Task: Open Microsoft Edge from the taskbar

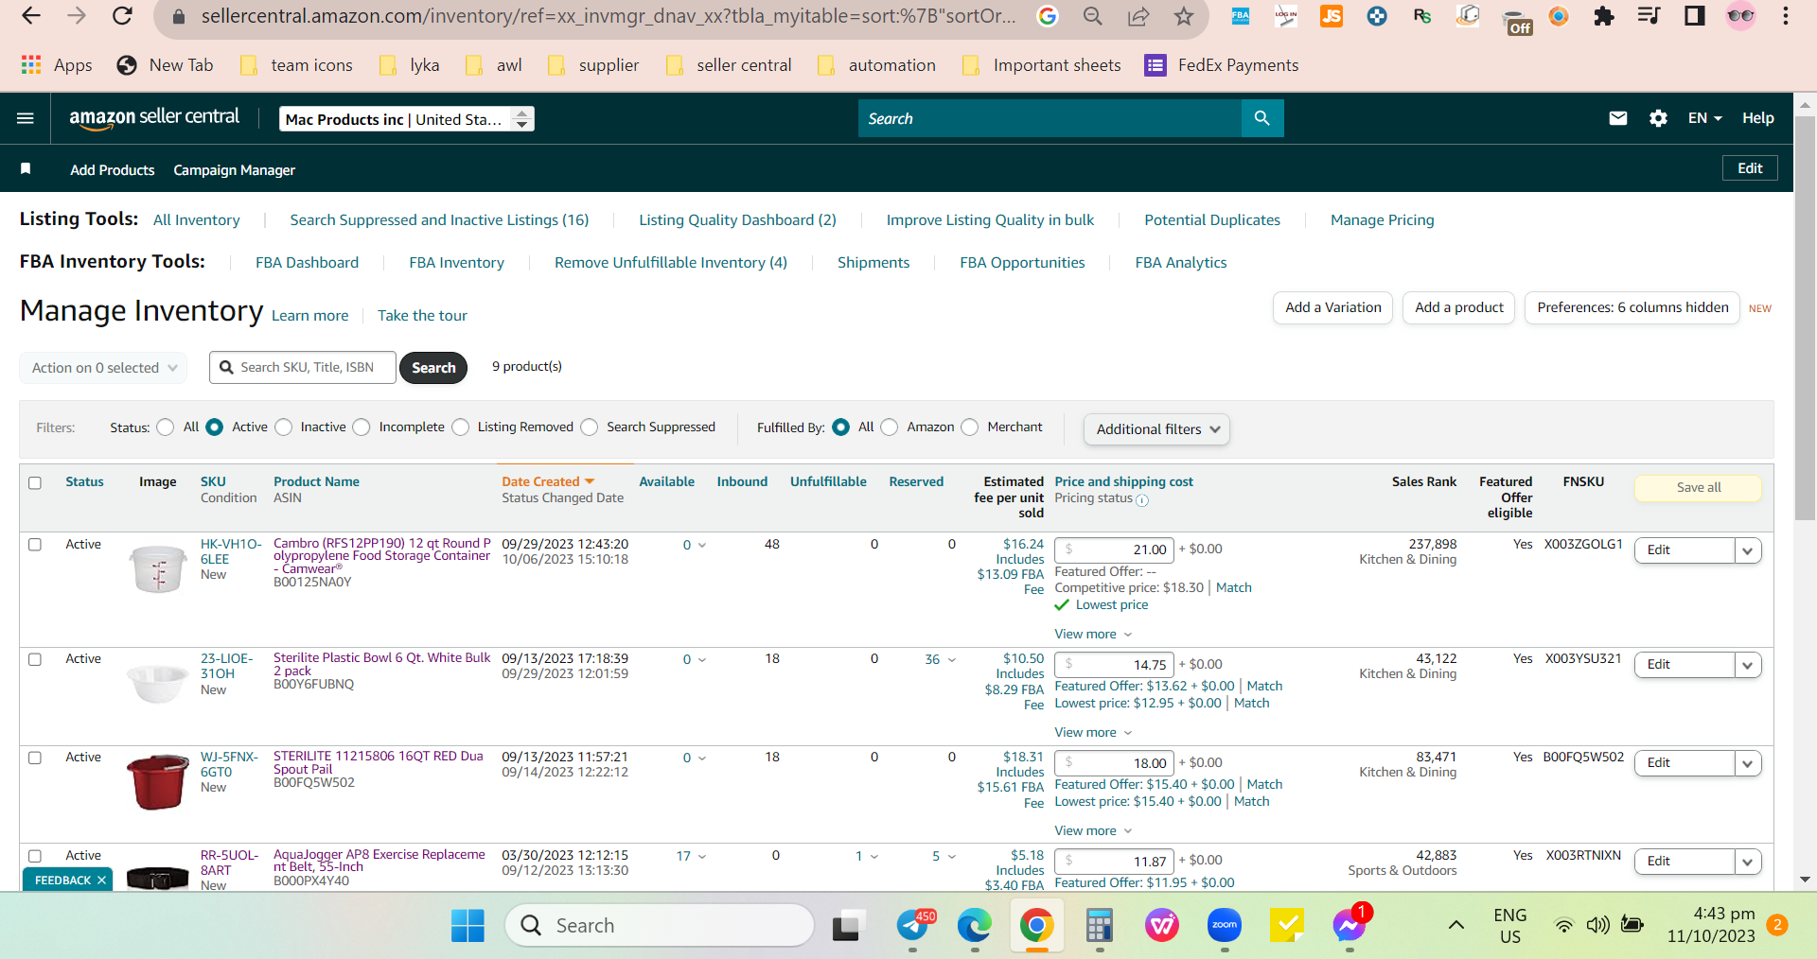Action: (x=974, y=925)
